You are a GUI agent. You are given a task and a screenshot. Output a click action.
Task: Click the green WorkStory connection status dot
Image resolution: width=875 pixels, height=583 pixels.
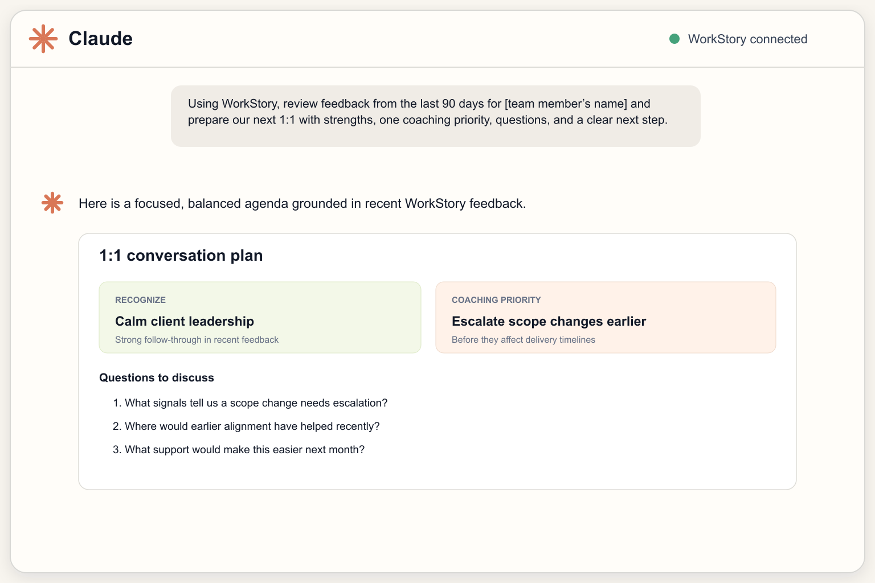pos(674,39)
